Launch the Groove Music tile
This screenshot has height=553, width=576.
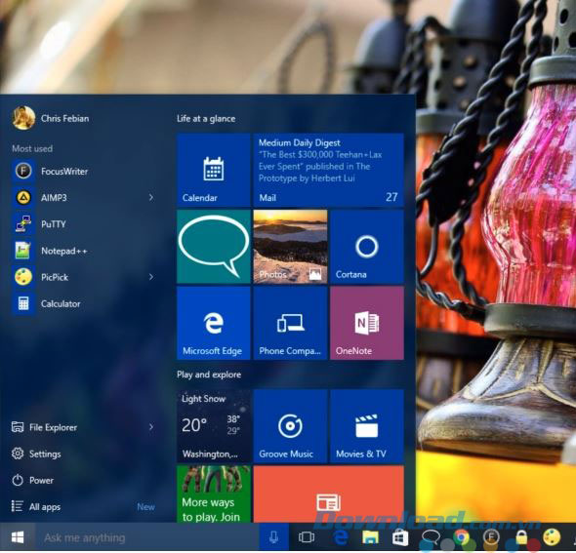[290, 426]
